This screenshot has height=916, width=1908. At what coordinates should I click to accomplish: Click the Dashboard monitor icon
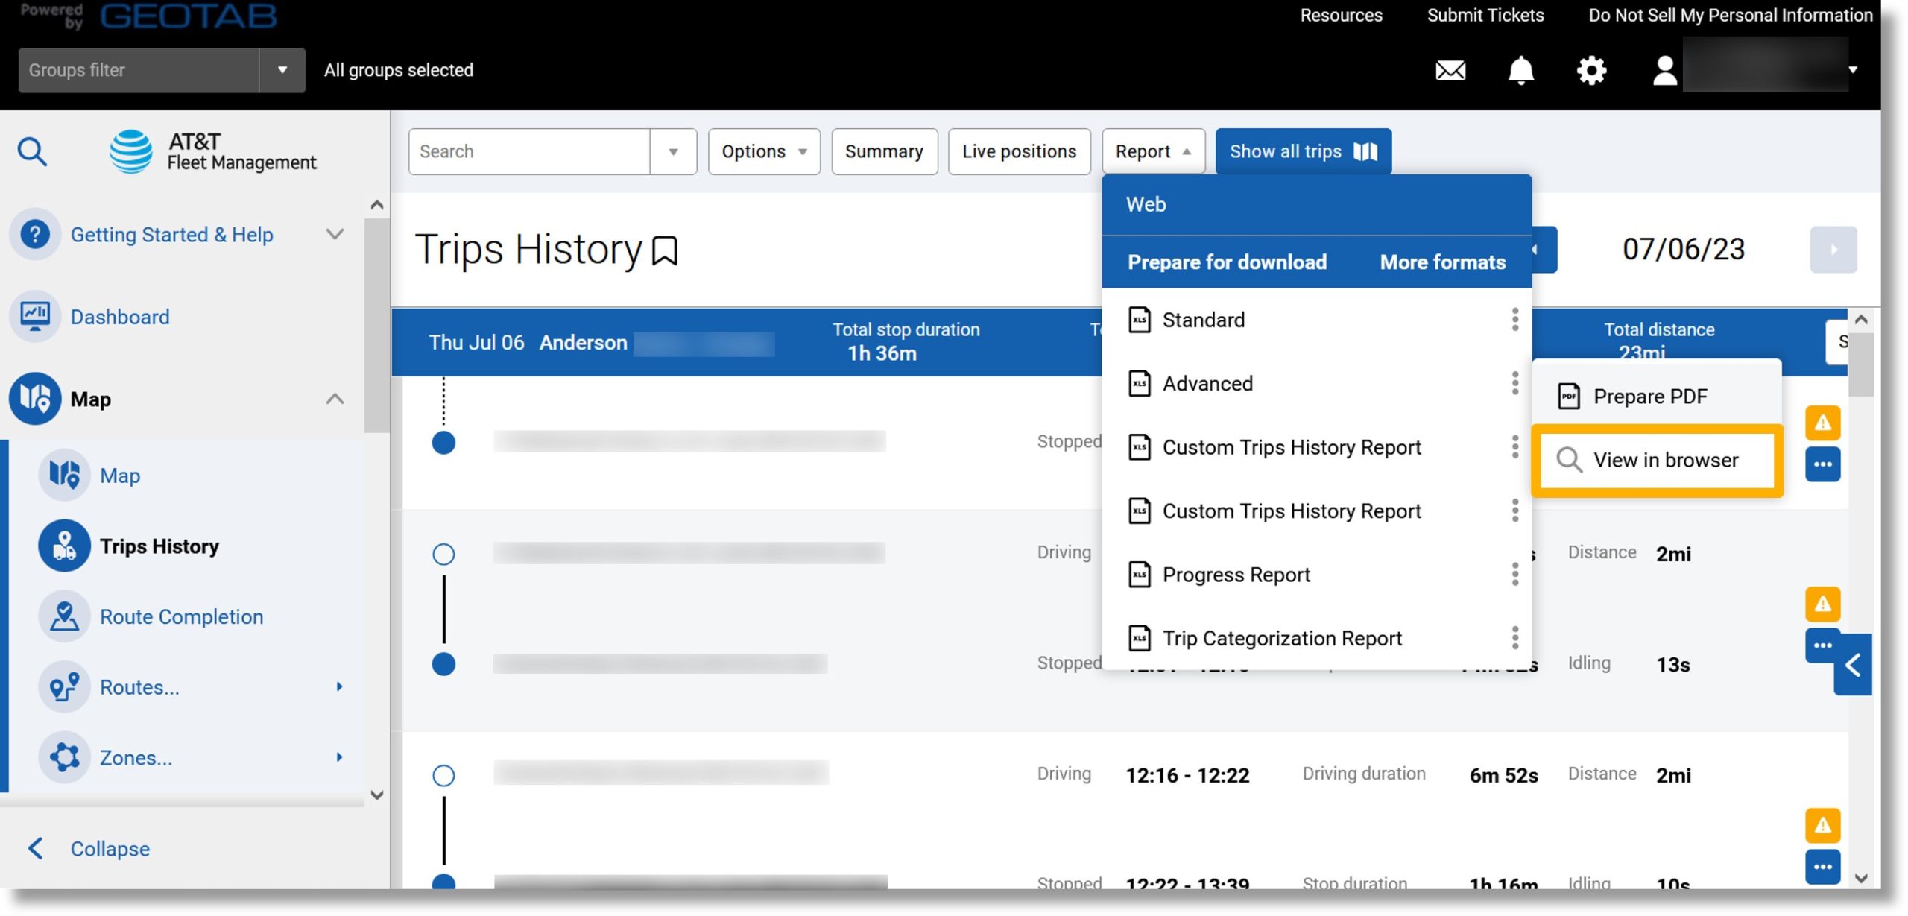(34, 317)
